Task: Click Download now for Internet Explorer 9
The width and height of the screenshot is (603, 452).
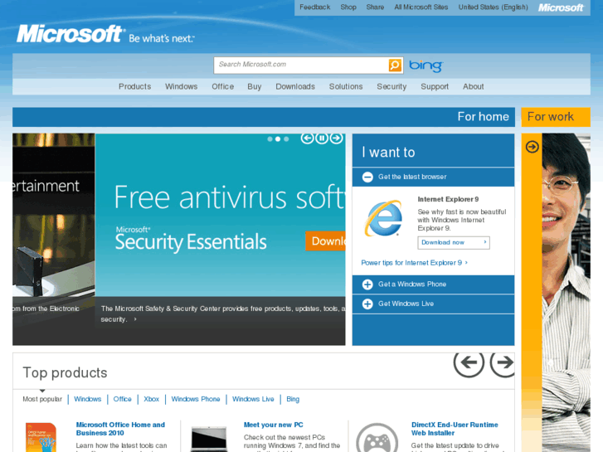Action: coord(454,243)
